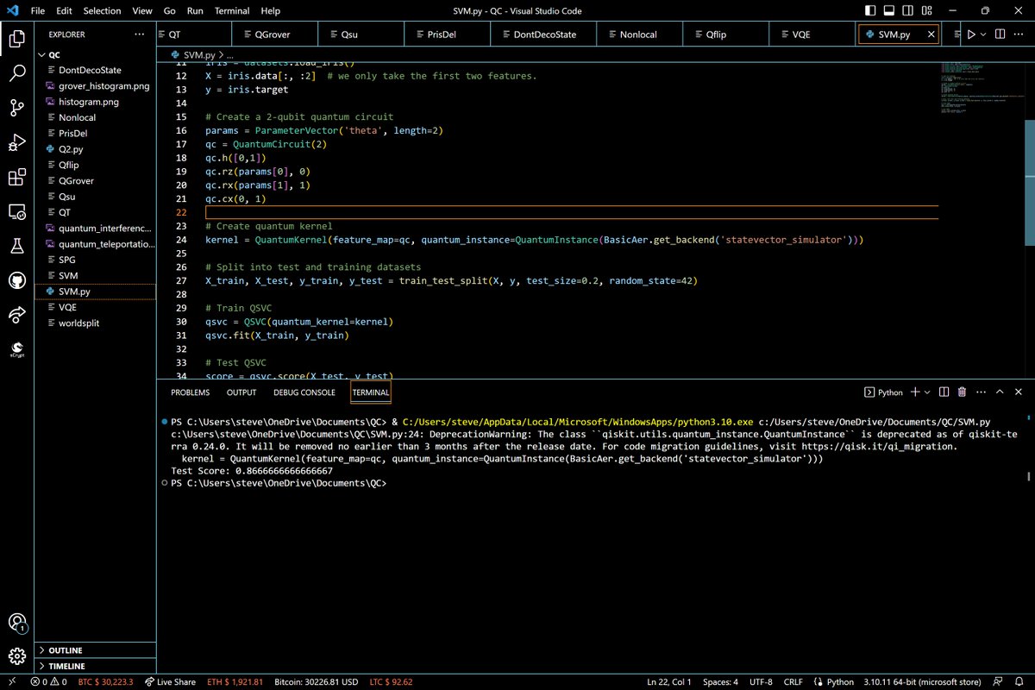This screenshot has height=690, width=1035.
Task: Expand the TIMELINE section
Action: (x=67, y=667)
